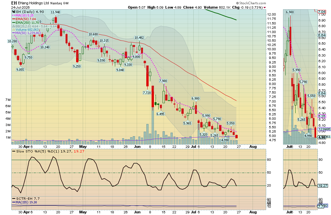This screenshot has width=331, height=215.
Task: Click the 1239863 volume average tag on right
Action: point(324,129)
